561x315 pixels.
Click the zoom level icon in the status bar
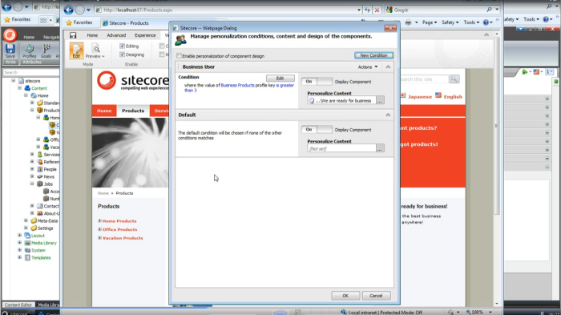coord(468,312)
